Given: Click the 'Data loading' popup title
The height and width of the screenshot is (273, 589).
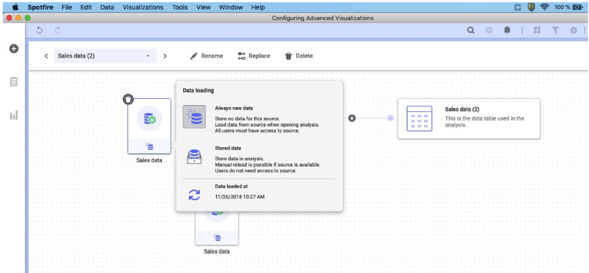Looking at the screenshot, I should (x=198, y=91).
